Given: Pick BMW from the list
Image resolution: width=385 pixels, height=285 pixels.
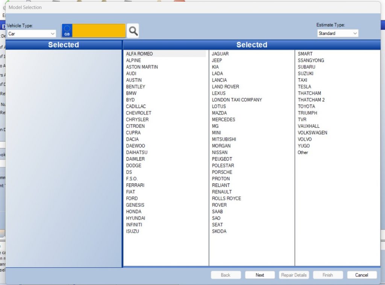Looking at the screenshot, I should (131, 93).
